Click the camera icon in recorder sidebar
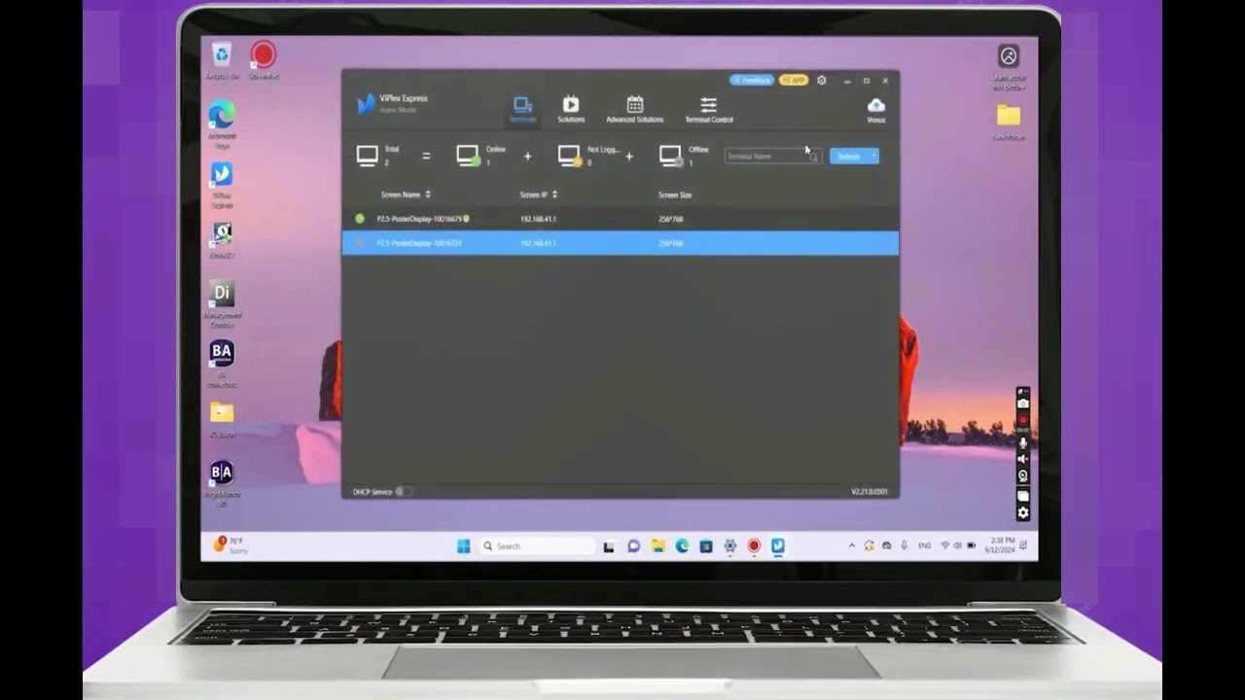 click(1022, 402)
